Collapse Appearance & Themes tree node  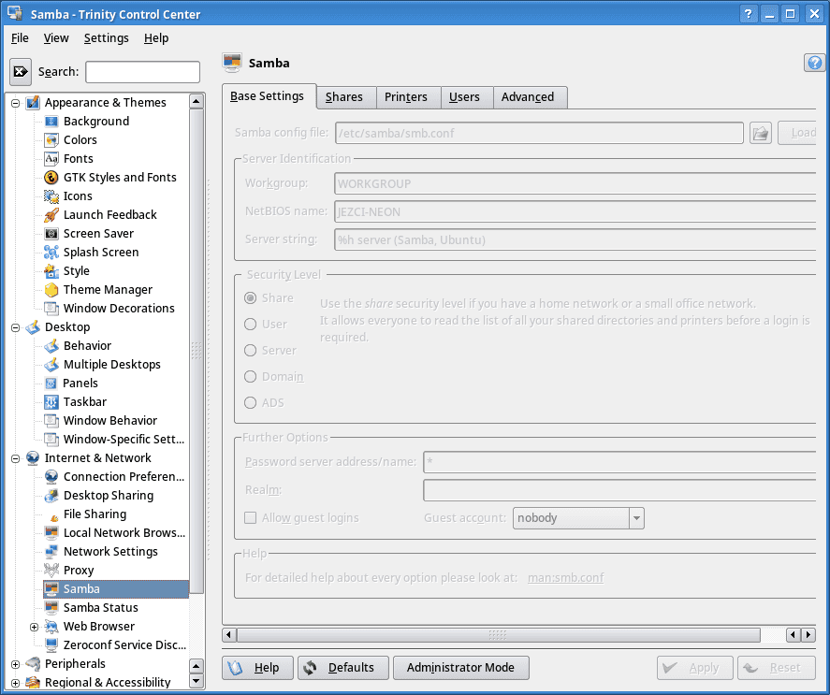tap(15, 103)
